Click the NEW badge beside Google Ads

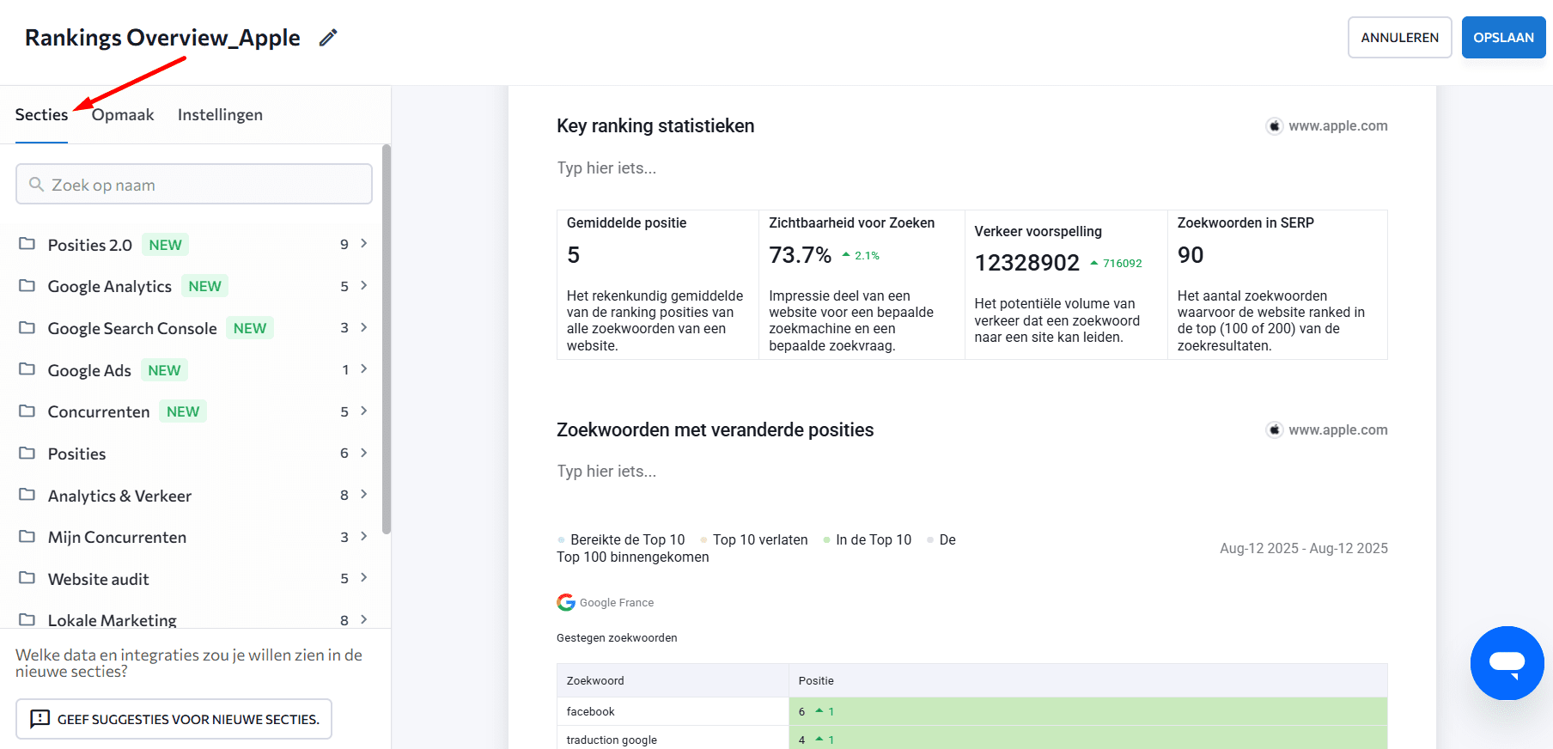point(164,370)
